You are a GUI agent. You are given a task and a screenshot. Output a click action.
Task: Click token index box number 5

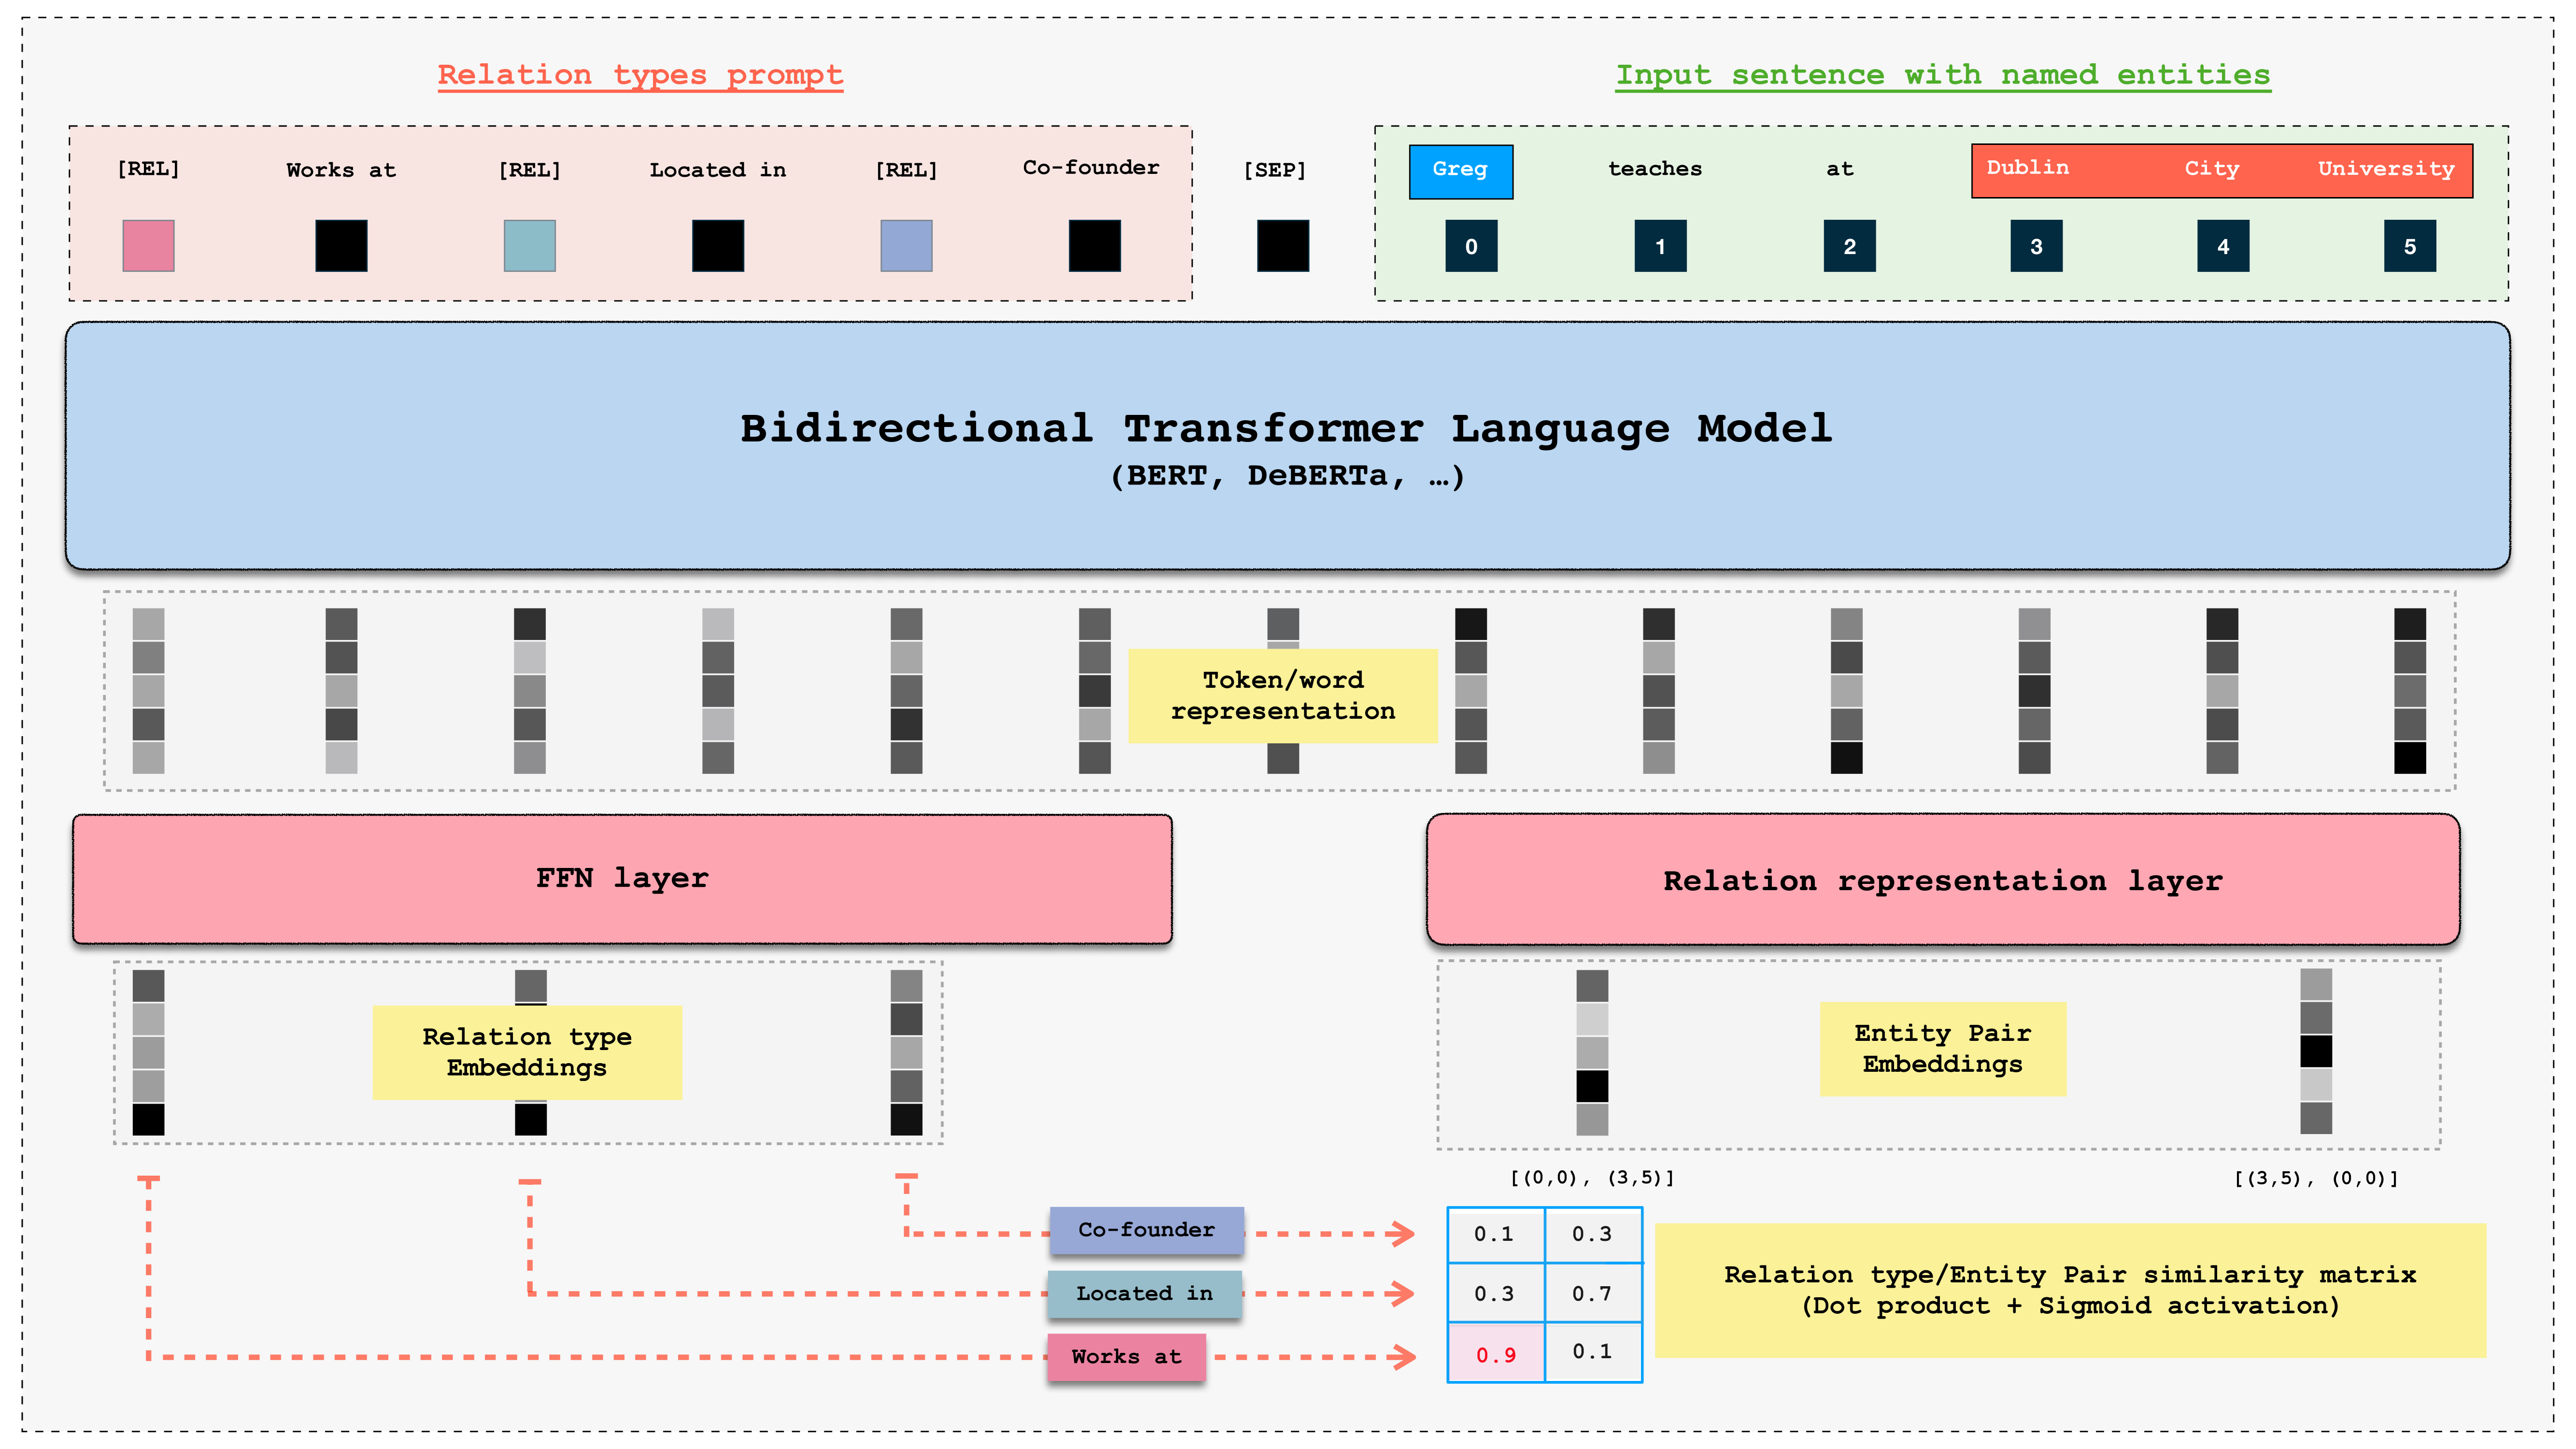pos(2410,247)
